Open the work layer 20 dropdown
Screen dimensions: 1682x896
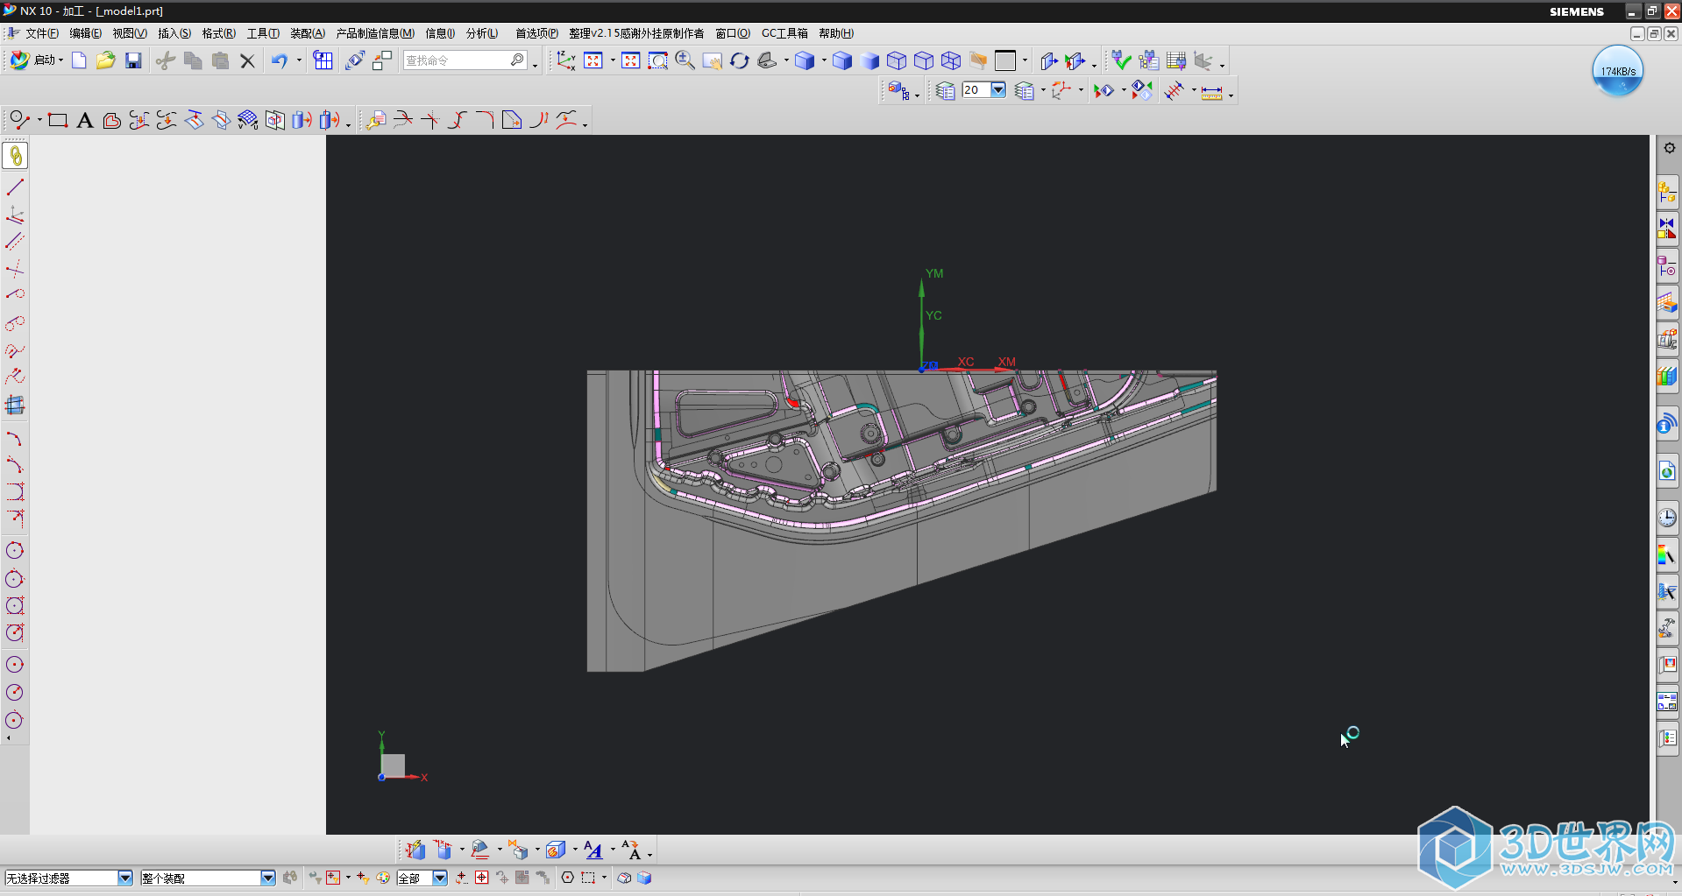[998, 90]
